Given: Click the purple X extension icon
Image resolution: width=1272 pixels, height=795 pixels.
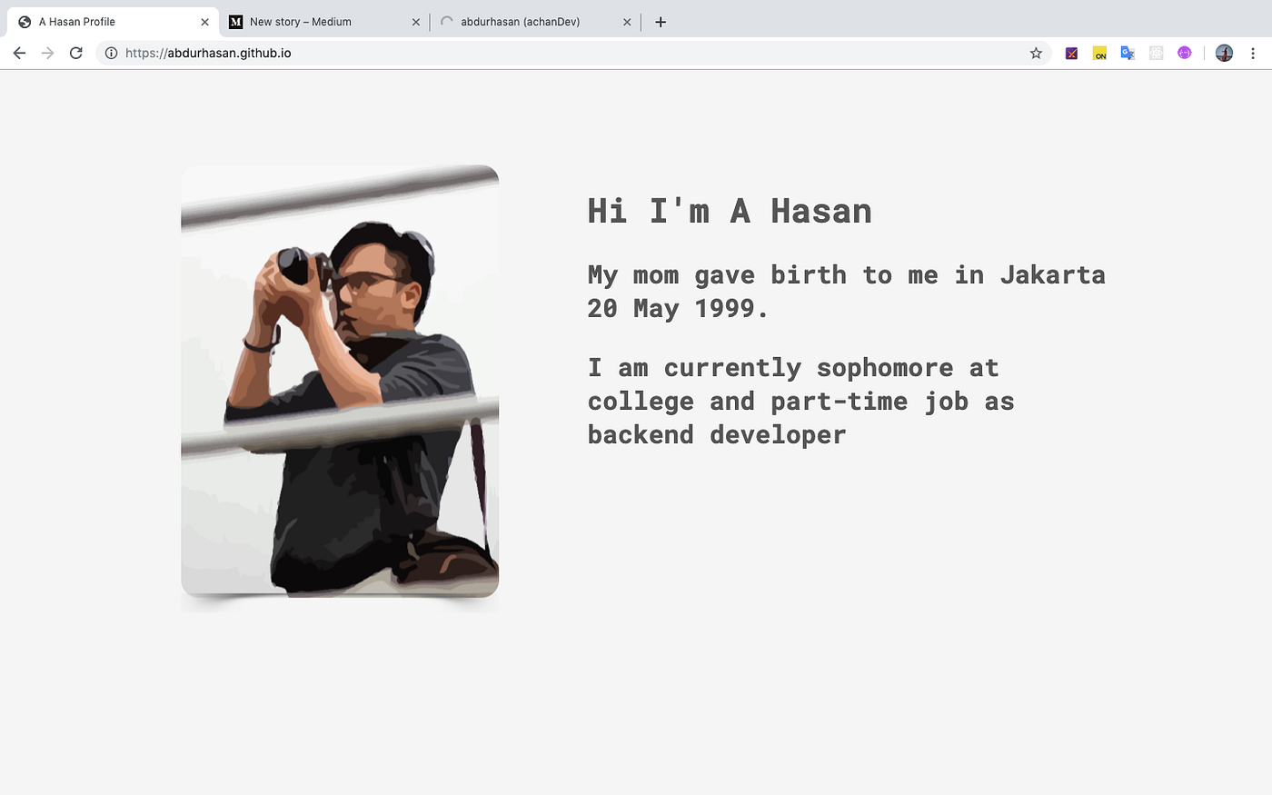Looking at the screenshot, I should point(1070,53).
